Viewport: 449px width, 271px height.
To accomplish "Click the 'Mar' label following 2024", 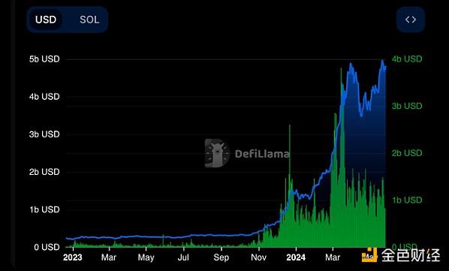I will click(x=333, y=257).
